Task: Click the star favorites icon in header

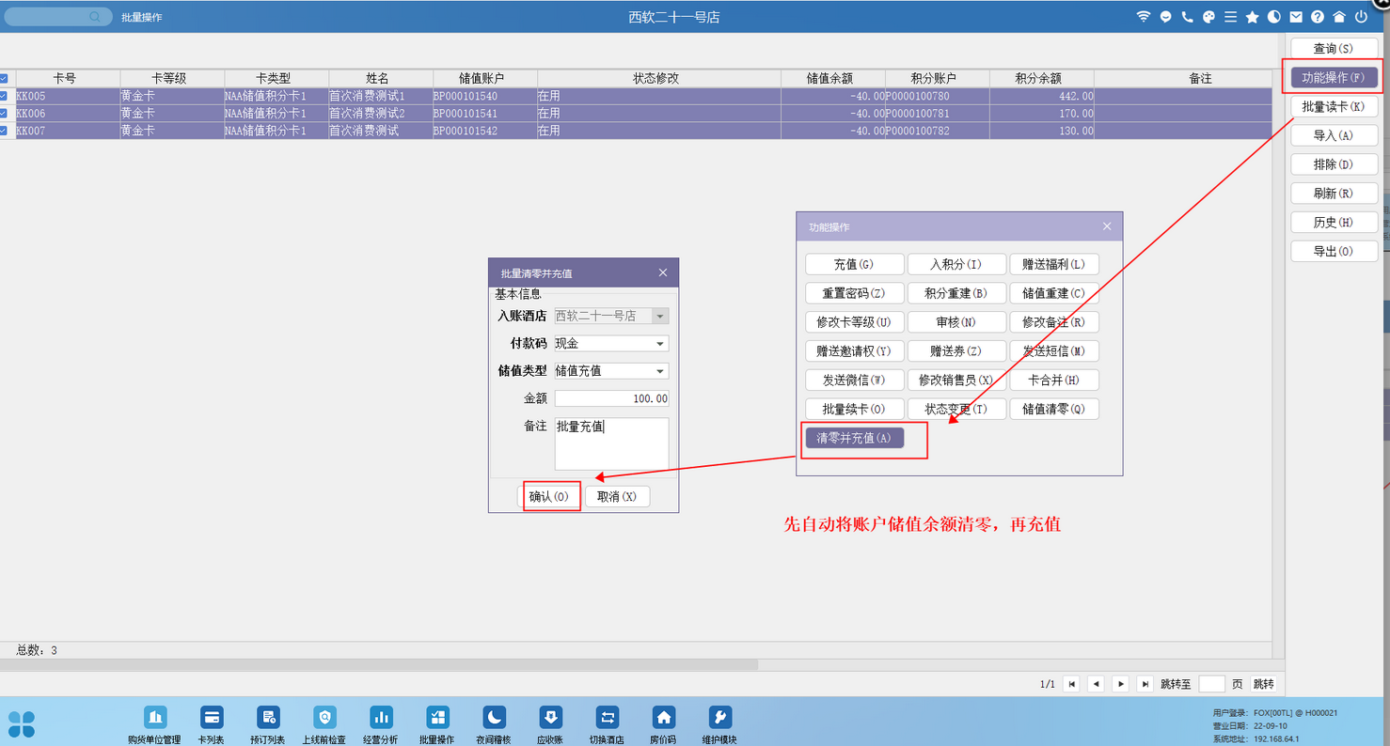Action: tap(1252, 17)
